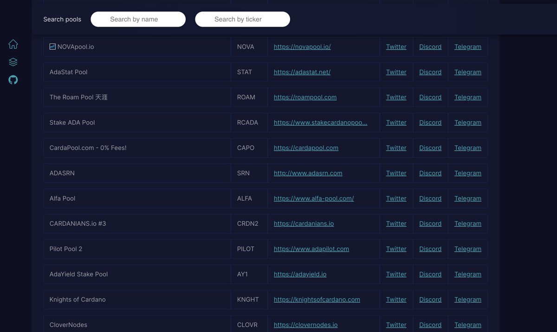Open the https://novapool.io/ link
Screen dimensions: 557x332
point(302,47)
